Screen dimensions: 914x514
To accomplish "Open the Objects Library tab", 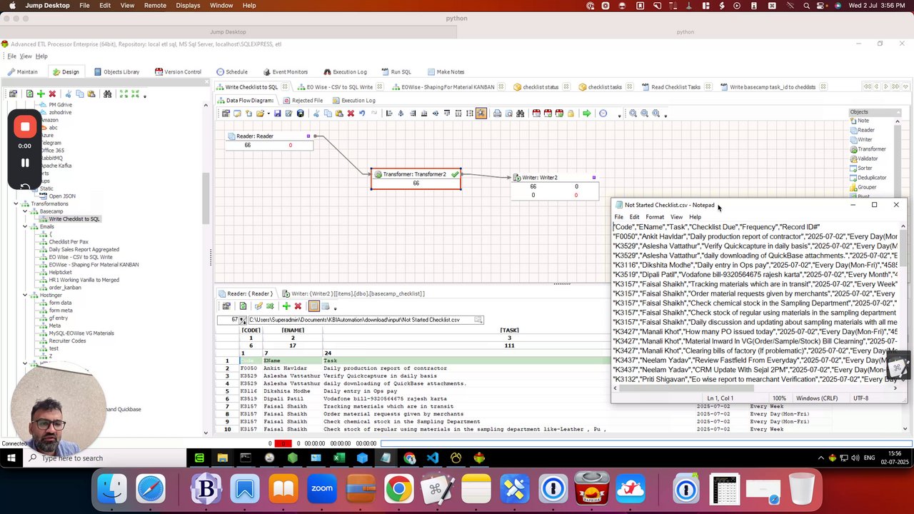I will click(116, 72).
